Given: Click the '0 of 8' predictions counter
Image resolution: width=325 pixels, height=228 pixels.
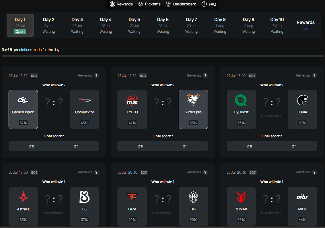Looking at the screenshot, I should (7, 50).
